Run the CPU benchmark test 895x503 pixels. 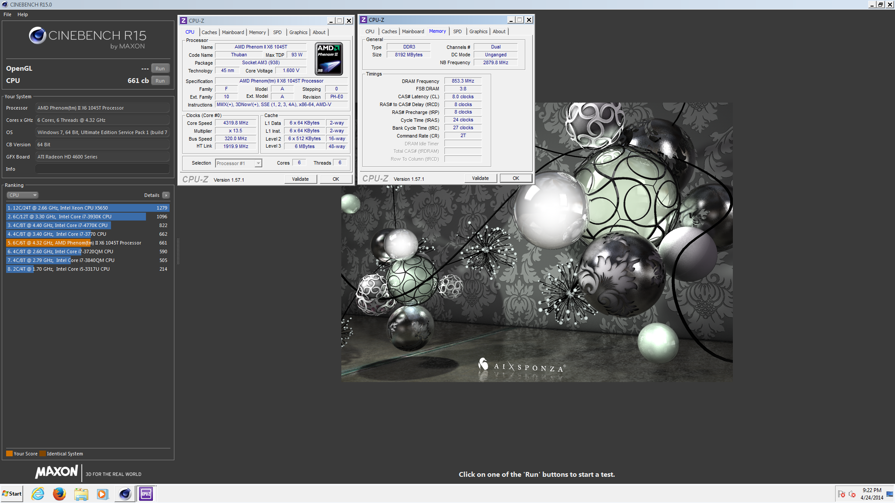[x=160, y=81]
